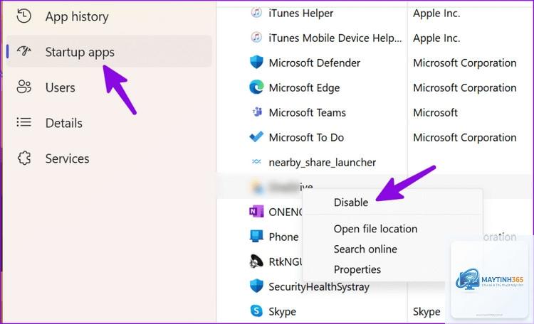The height and width of the screenshot is (324, 534).
Task: Go to the App history tab
Action: pyautogui.click(x=77, y=16)
